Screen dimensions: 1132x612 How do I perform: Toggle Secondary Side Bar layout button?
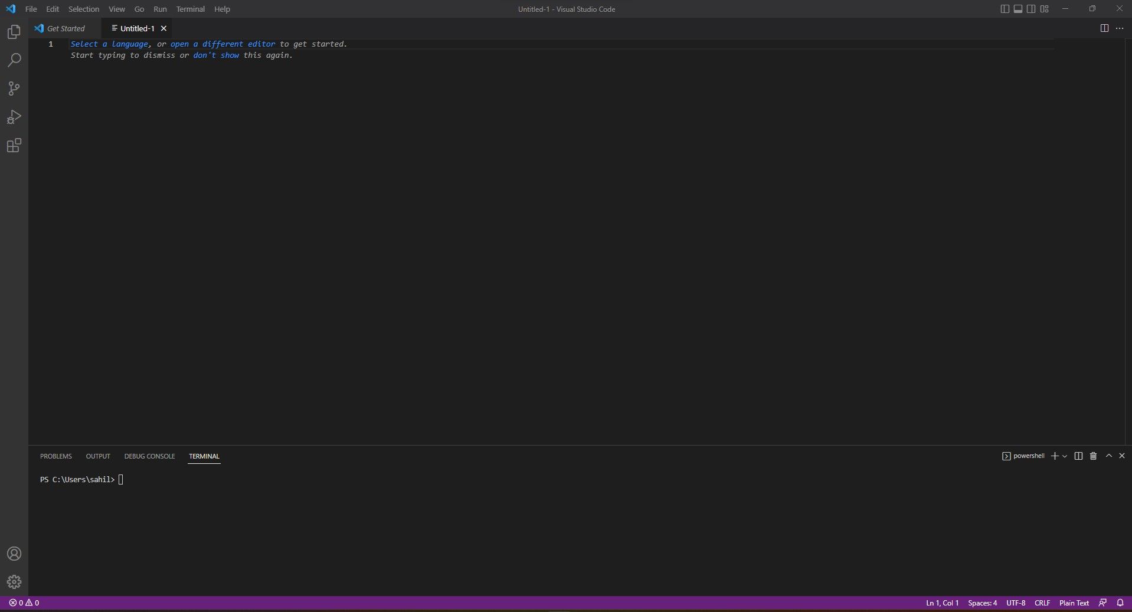click(x=1031, y=9)
